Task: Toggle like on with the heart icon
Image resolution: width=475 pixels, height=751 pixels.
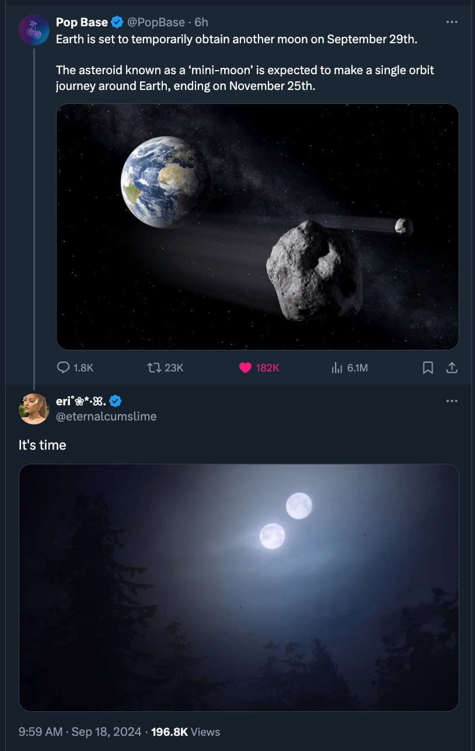Action: pyautogui.click(x=245, y=368)
